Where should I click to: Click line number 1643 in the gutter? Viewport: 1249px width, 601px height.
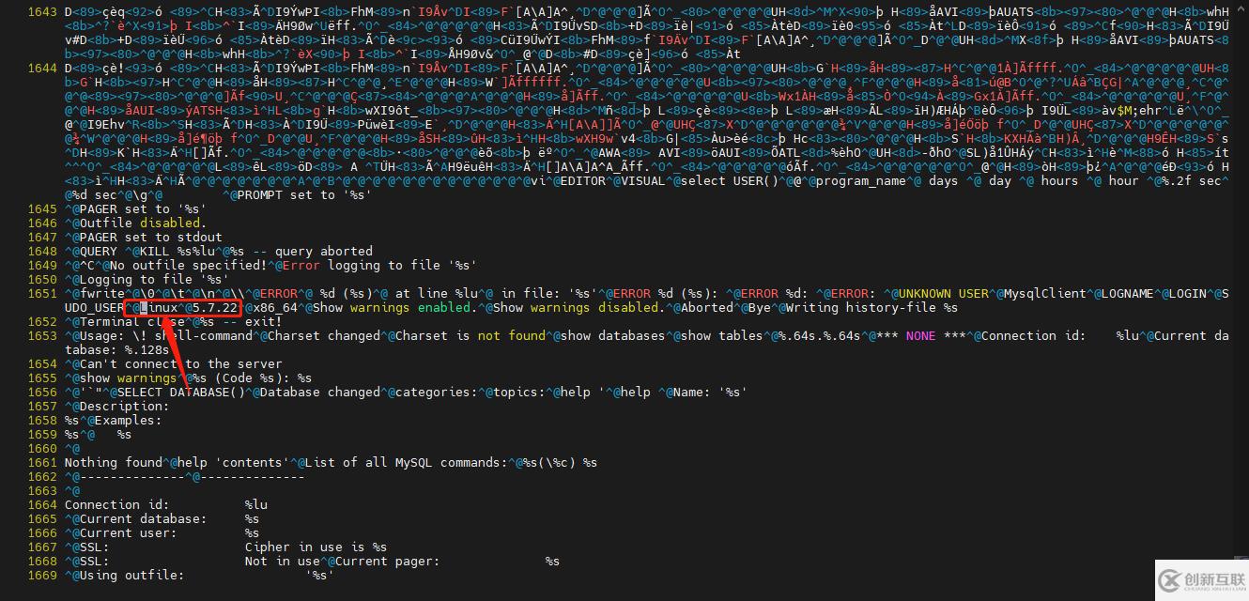(x=41, y=12)
